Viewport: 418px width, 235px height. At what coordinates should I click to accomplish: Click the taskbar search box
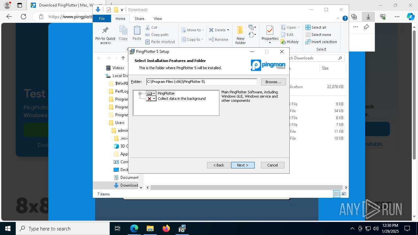point(63,229)
